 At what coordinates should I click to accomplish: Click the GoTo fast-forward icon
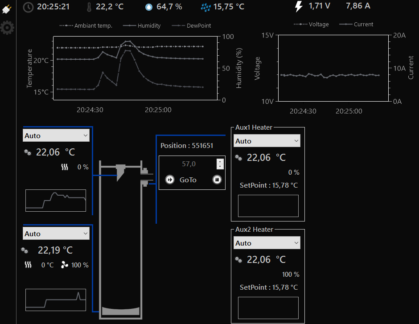pyautogui.click(x=170, y=180)
